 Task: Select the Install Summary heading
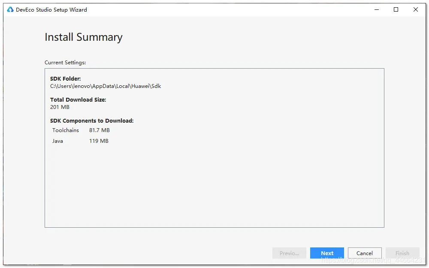click(x=84, y=37)
